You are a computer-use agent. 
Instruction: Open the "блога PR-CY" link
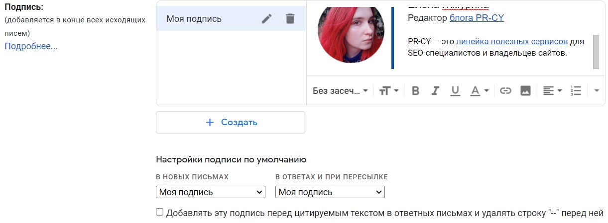click(x=477, y=18)
